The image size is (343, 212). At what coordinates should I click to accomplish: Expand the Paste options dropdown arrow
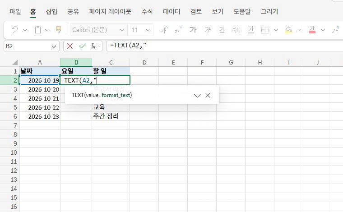[46, 30]
